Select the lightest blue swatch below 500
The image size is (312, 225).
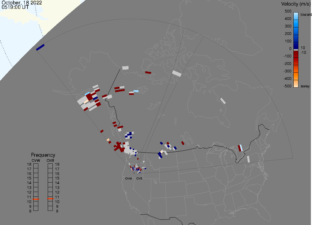pyautogui.click(x=296, y=16)
